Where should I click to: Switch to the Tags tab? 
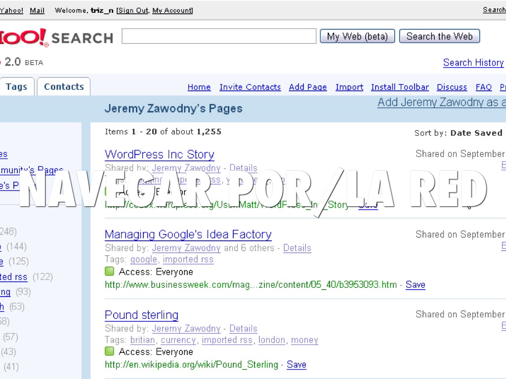(x=16, y=87)
